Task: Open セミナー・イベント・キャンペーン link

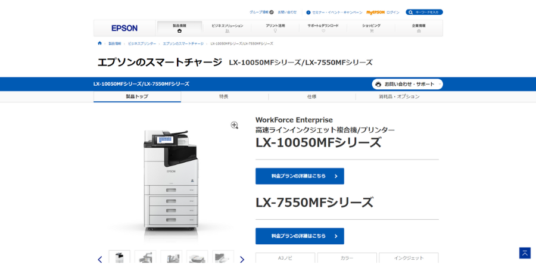Action: (x=334, y=13)
